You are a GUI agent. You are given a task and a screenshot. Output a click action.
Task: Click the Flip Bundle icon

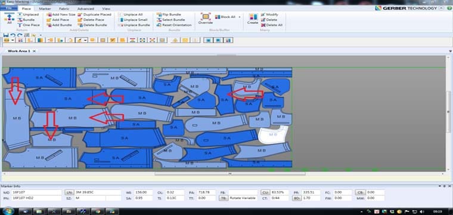point(159,14)
